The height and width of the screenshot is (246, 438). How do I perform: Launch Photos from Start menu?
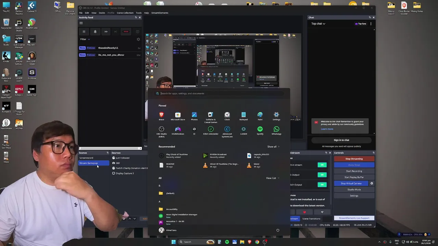[x=194, y=116]
